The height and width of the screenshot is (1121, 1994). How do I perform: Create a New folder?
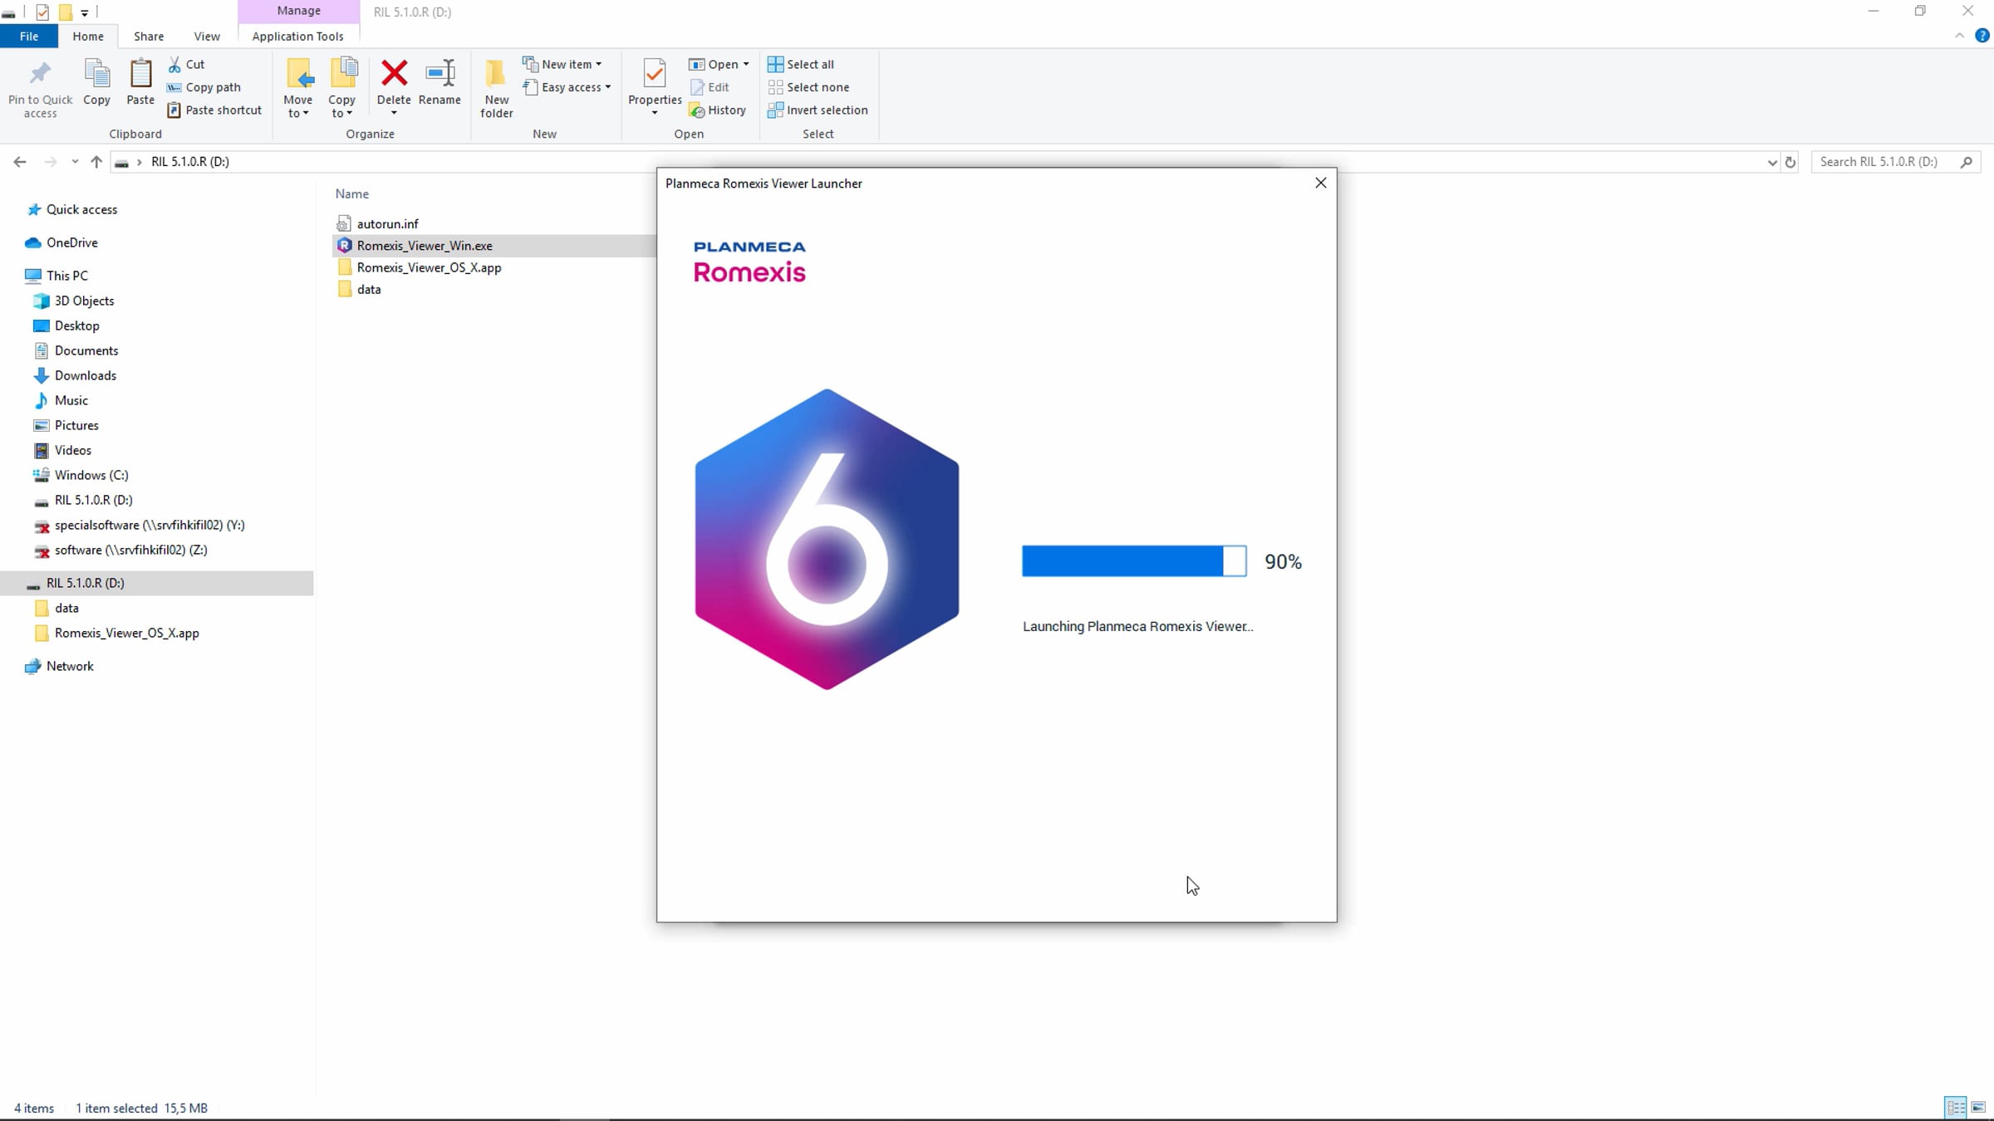coord(496,88)
